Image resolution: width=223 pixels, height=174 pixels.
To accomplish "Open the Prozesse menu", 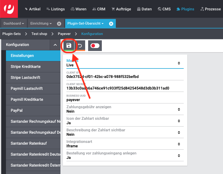I will pyautogui.click(x=210, y=9).
